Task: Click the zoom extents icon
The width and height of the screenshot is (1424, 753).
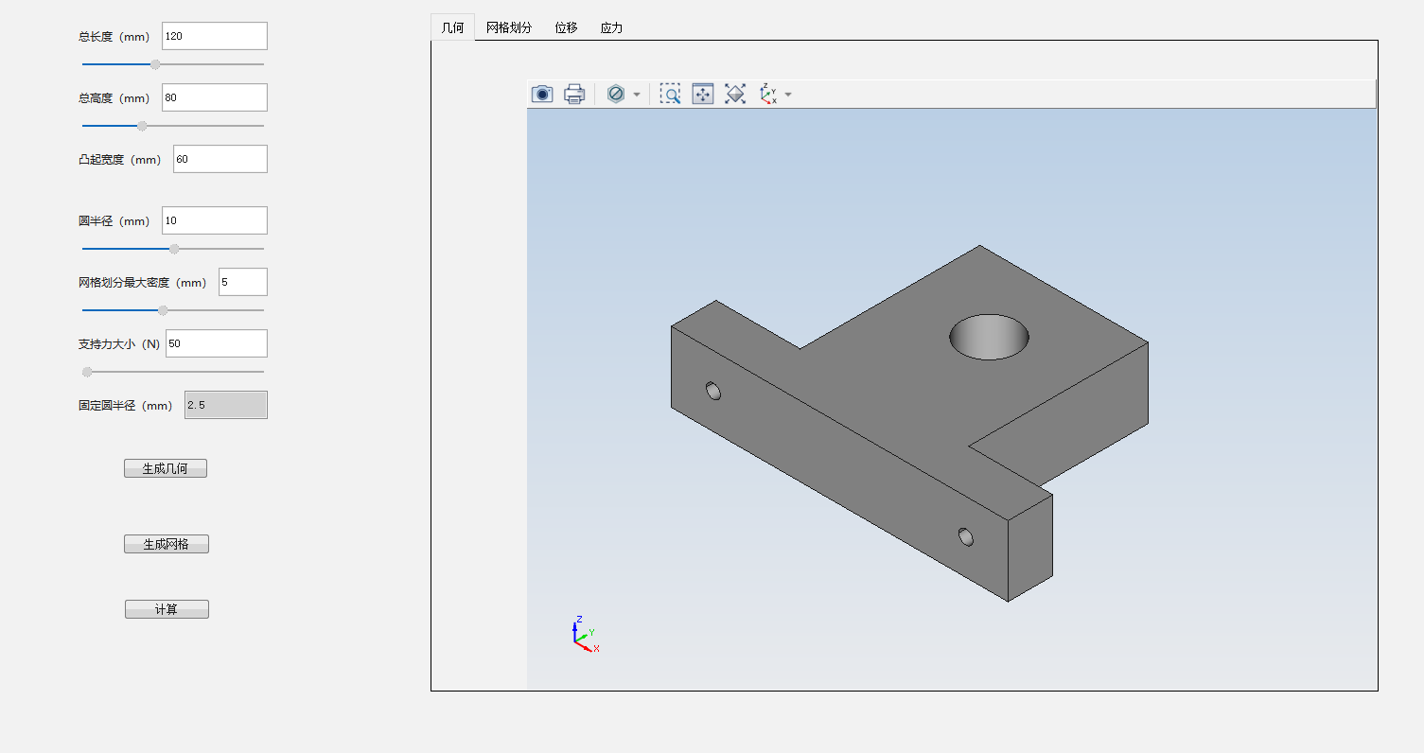Action: pos(703,94)
